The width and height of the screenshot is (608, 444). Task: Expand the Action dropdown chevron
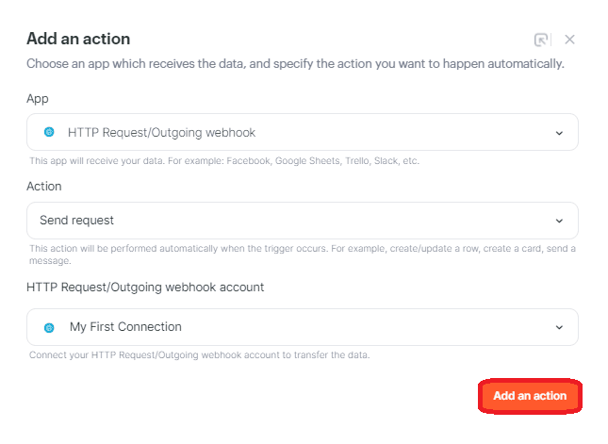pyautogui.click(x=559, y=221)
